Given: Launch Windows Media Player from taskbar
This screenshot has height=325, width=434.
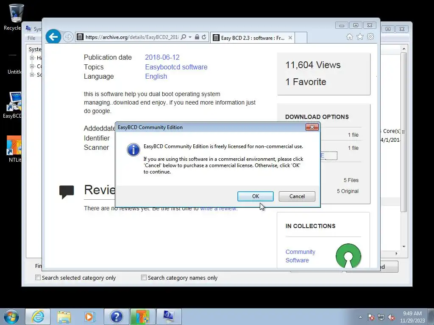Looking at the screenshot, I should click(x=90, y=317).
